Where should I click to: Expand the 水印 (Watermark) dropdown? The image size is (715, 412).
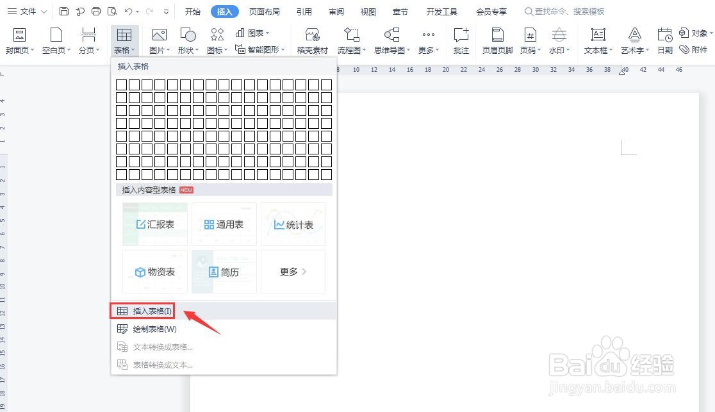pyautogui.click(x=558, y=38)
